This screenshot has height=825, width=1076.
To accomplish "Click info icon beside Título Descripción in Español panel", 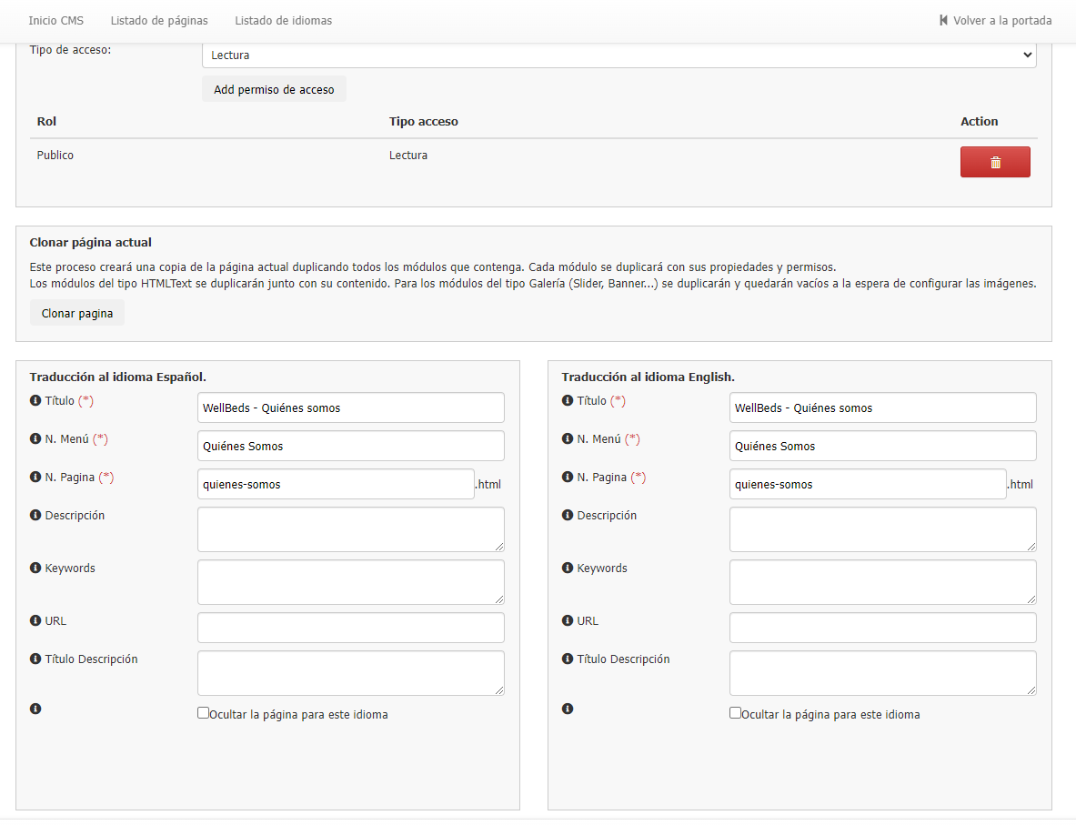I will (x=35, y=659).
